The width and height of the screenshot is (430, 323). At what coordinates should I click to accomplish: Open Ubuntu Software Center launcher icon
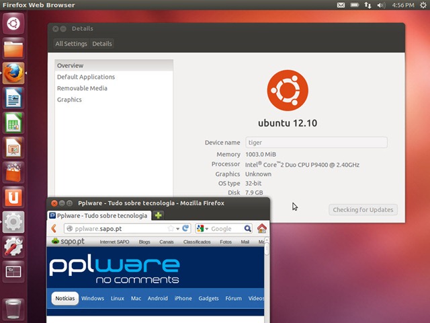pos(13,172)
